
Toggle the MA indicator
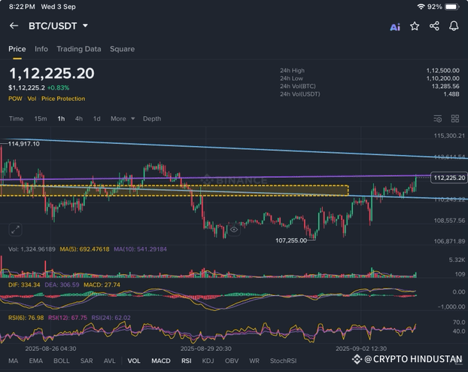(x=13, y=361)
